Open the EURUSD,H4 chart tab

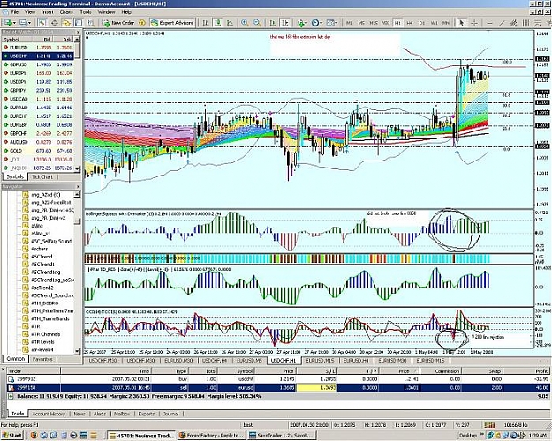[356, 361]
